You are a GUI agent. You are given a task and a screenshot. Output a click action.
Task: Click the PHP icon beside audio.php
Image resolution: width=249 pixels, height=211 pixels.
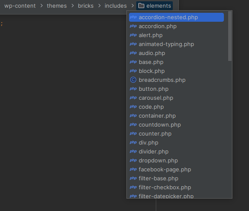(133, 53)
